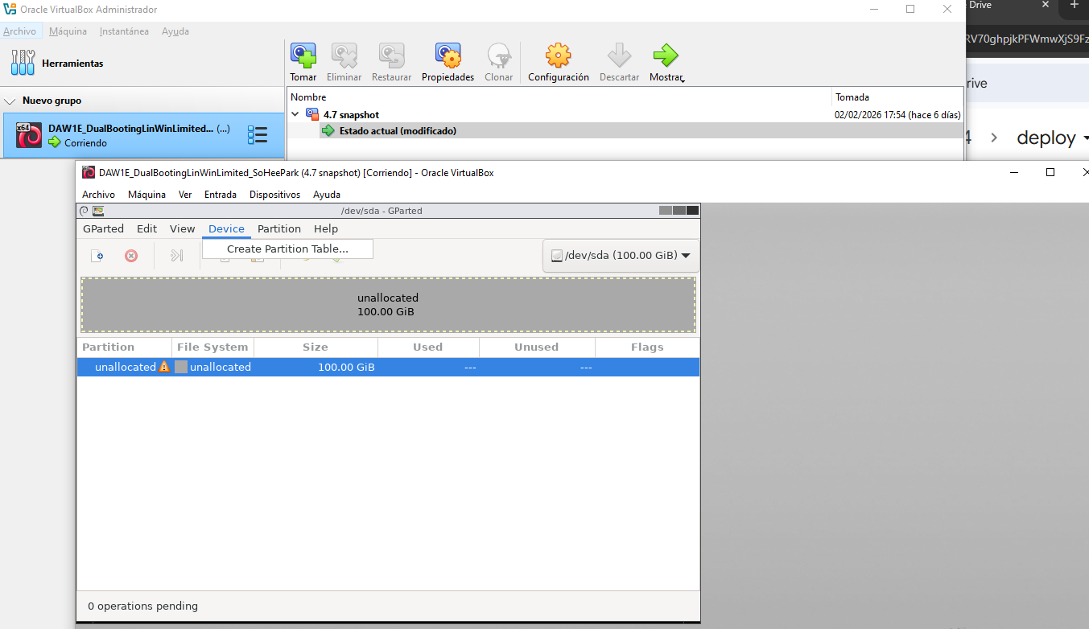The height and width of the screenshot is (629, 1089).
Task: Click the unallocated 100.00 GiB disk graphic
Action: (388, 305)
